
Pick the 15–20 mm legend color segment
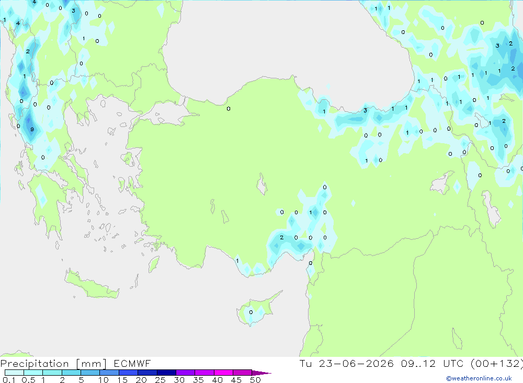[129, 373]
